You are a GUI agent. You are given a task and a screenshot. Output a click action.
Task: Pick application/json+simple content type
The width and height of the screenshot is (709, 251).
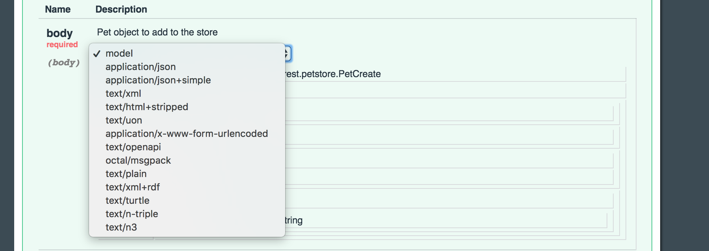158,80
